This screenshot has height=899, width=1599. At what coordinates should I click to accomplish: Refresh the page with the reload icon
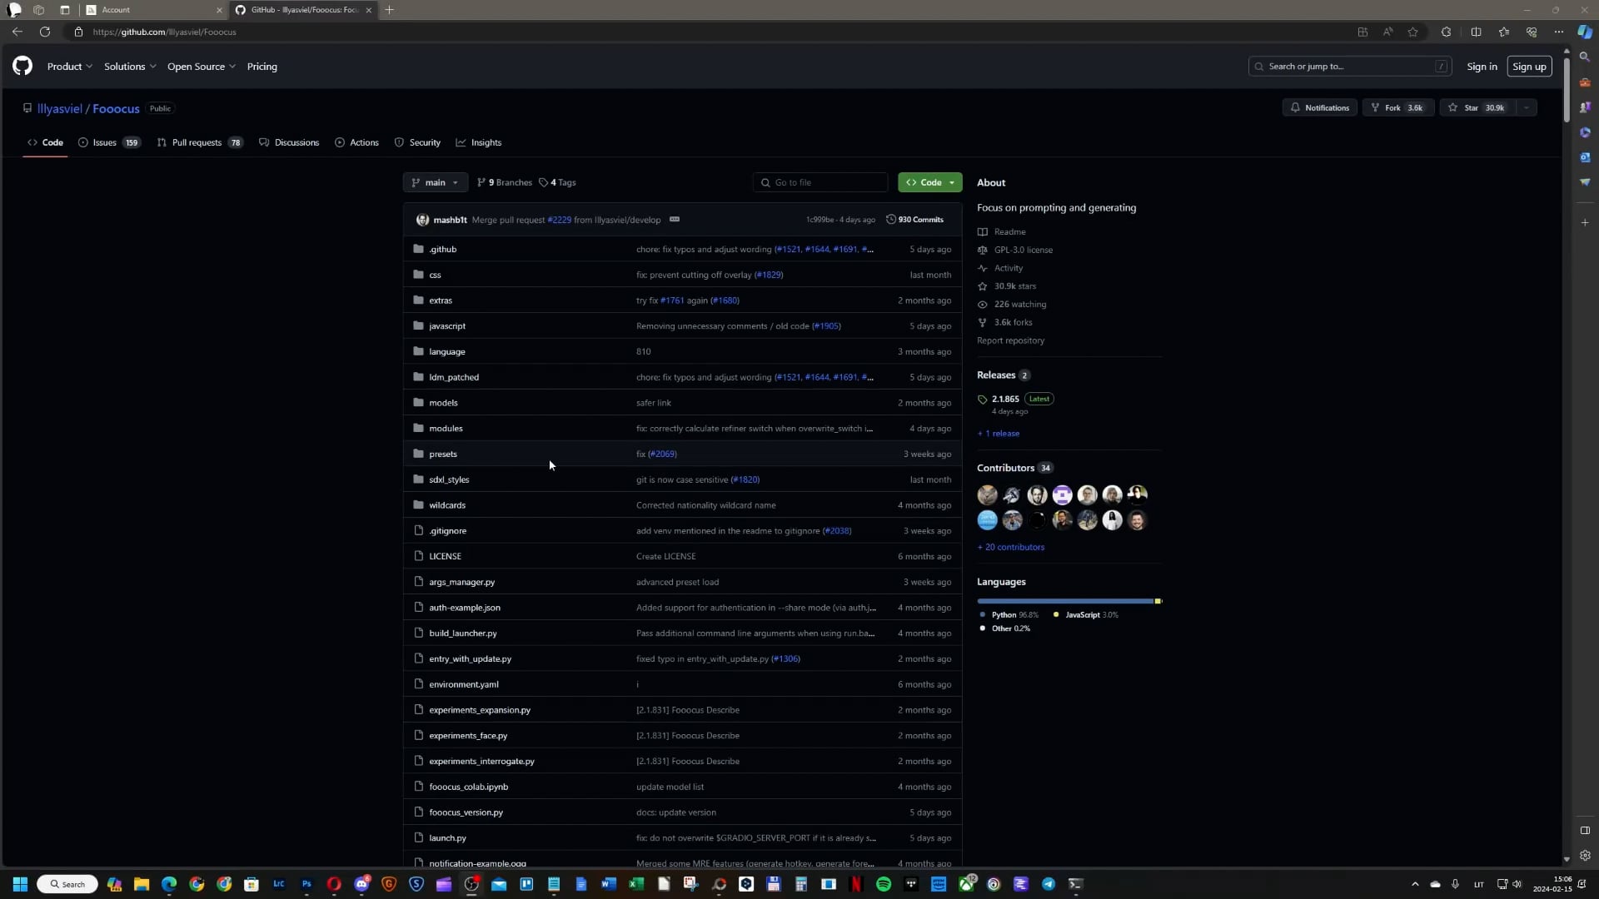pyautogui.click(x=45, y=32)
